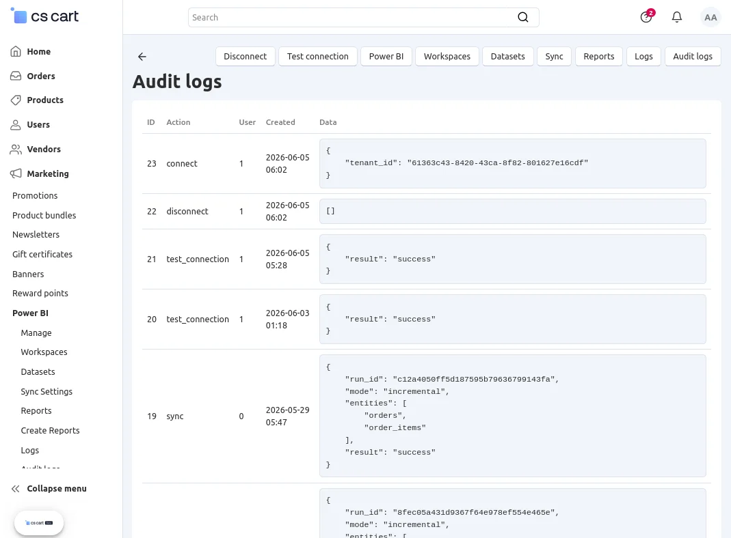Open Create Reports in the sidebar
This screenshot has height=538, width=731.
(51, 431)
